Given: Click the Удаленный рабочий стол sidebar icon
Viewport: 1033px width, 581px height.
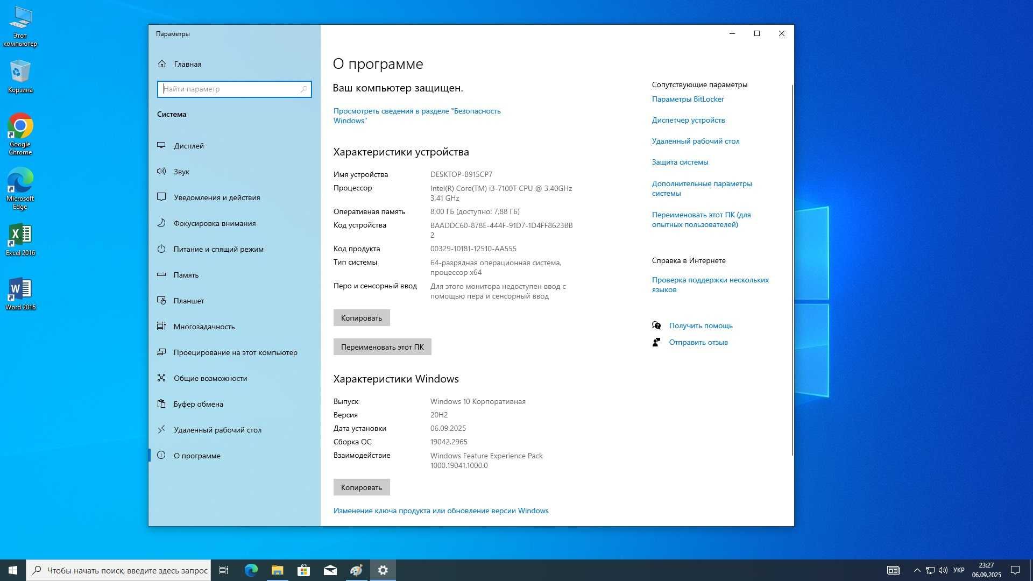Looking at the screenshot, I should pyautogui.click(x=161, y=429).
